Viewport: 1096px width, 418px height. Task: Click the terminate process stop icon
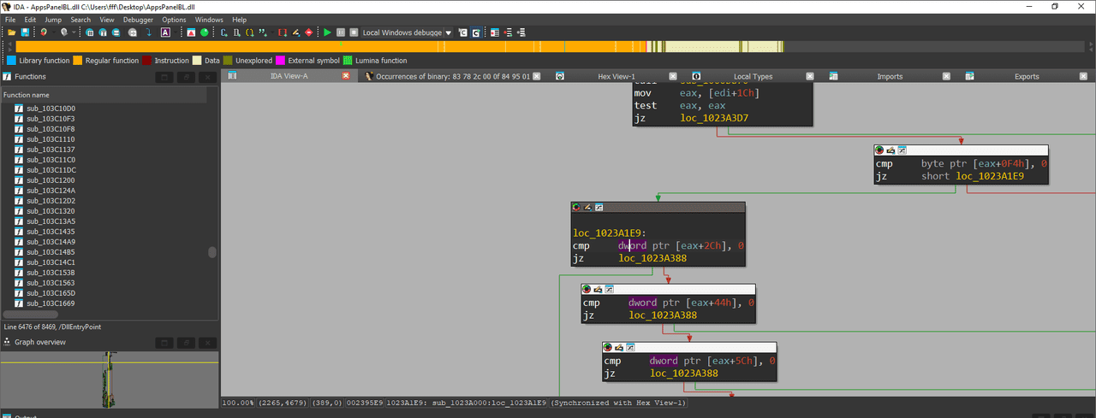click(354, 32)
